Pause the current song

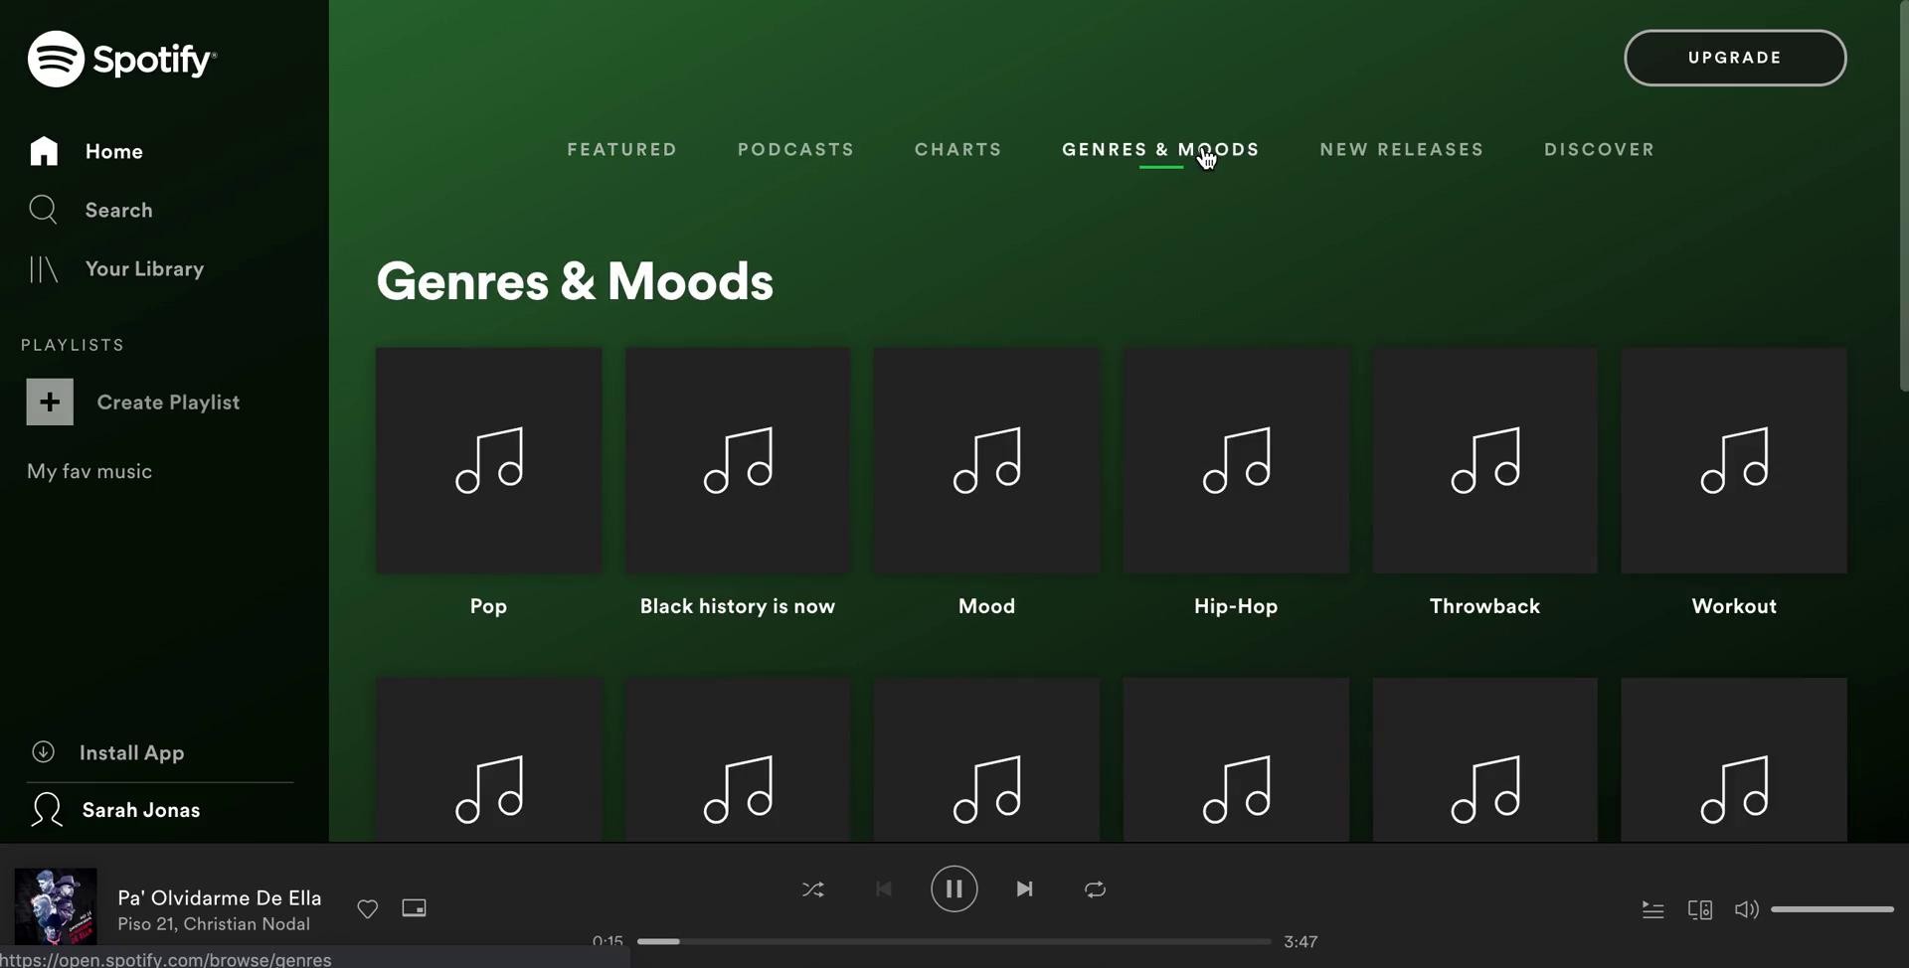pyautogui.click(x=954, y=888)
